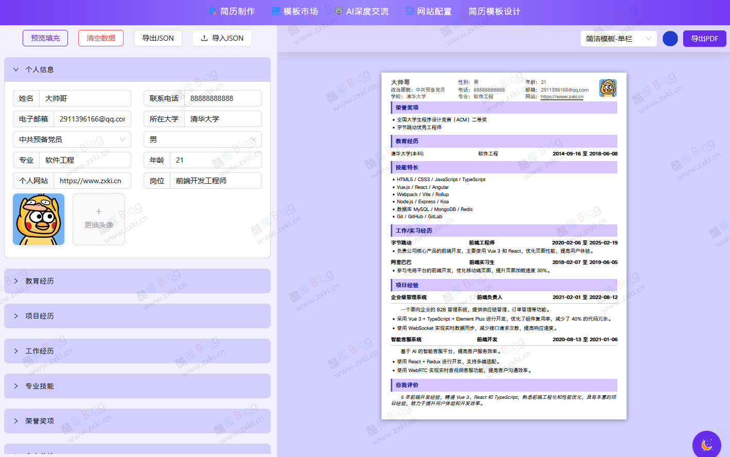Go to the 模板市场 page
Viewport: 730px width, 457px height.
coord(301,11)
